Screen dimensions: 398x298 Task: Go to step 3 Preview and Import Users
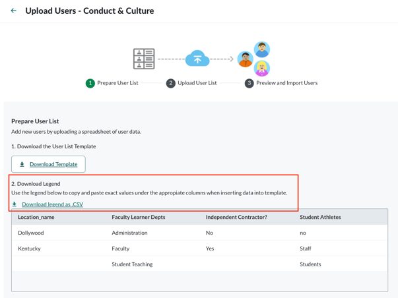pyautogui.click(x=281, y=83)
